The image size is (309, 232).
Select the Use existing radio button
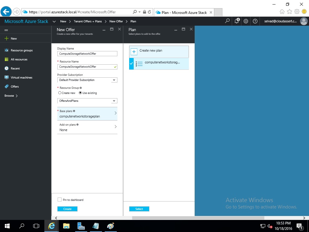coord(80,93)
